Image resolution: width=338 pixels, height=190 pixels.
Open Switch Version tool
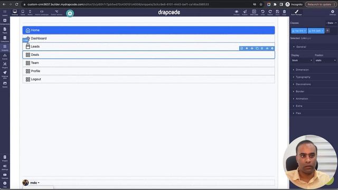(x=57, y=13)
